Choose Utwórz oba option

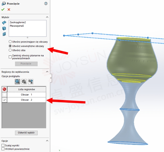(10, 50)
